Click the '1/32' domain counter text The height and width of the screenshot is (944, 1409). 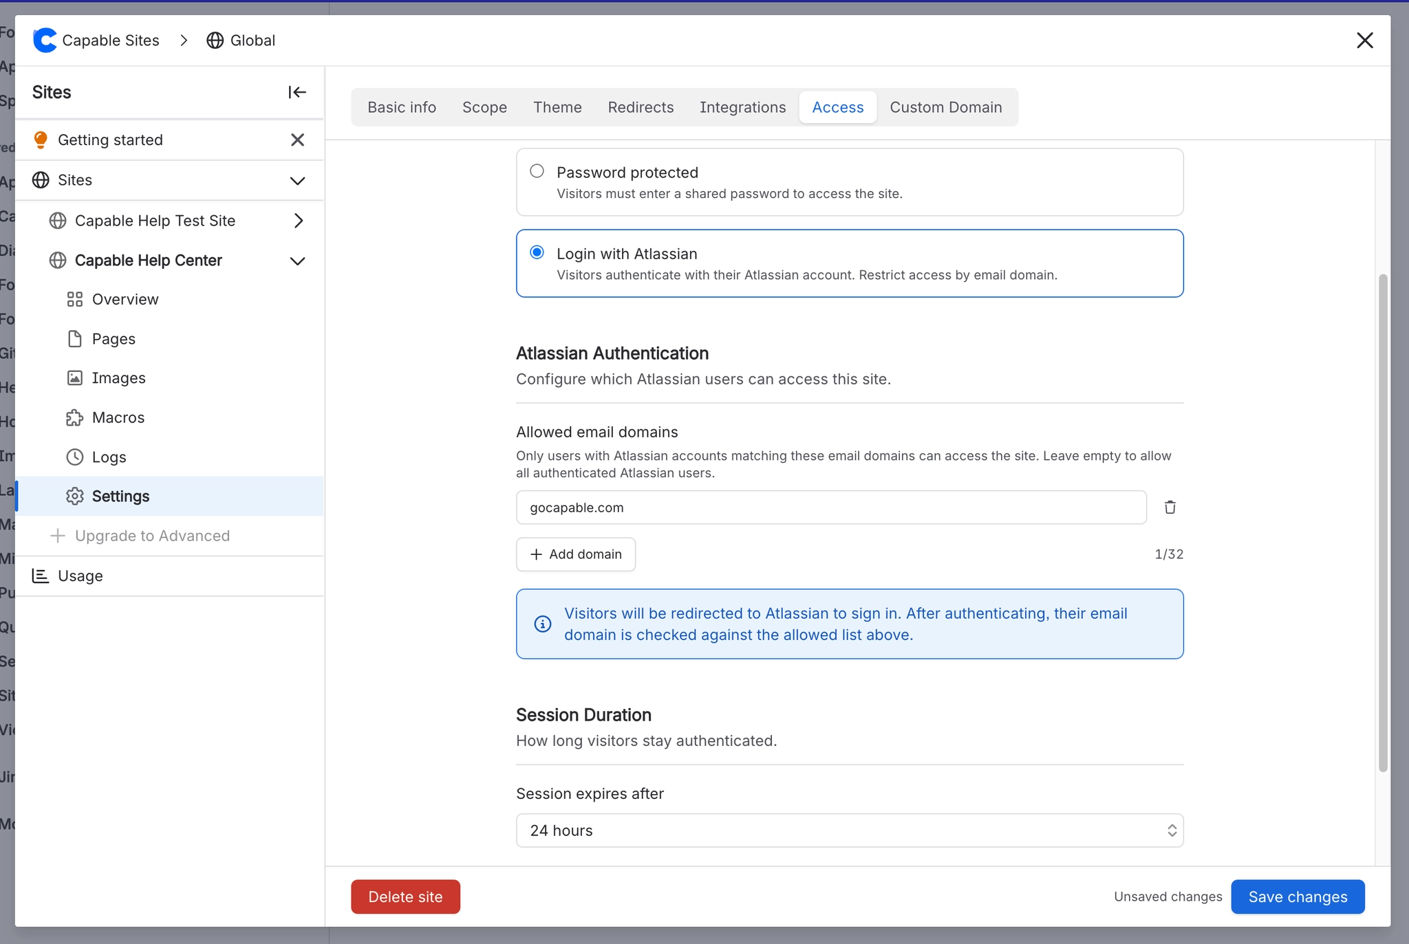(1169, 554)
